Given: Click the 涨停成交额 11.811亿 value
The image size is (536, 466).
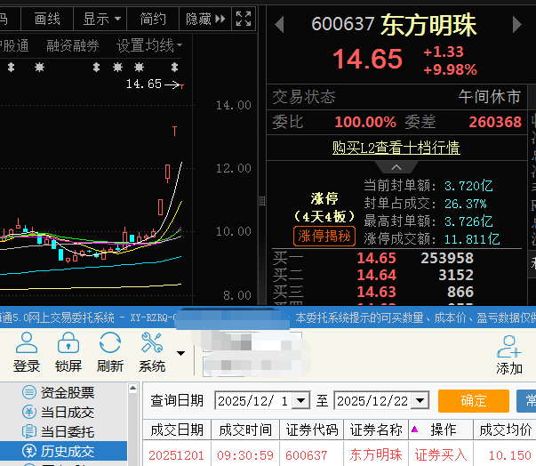Looking at the screenshot, I should click(472, 239).
